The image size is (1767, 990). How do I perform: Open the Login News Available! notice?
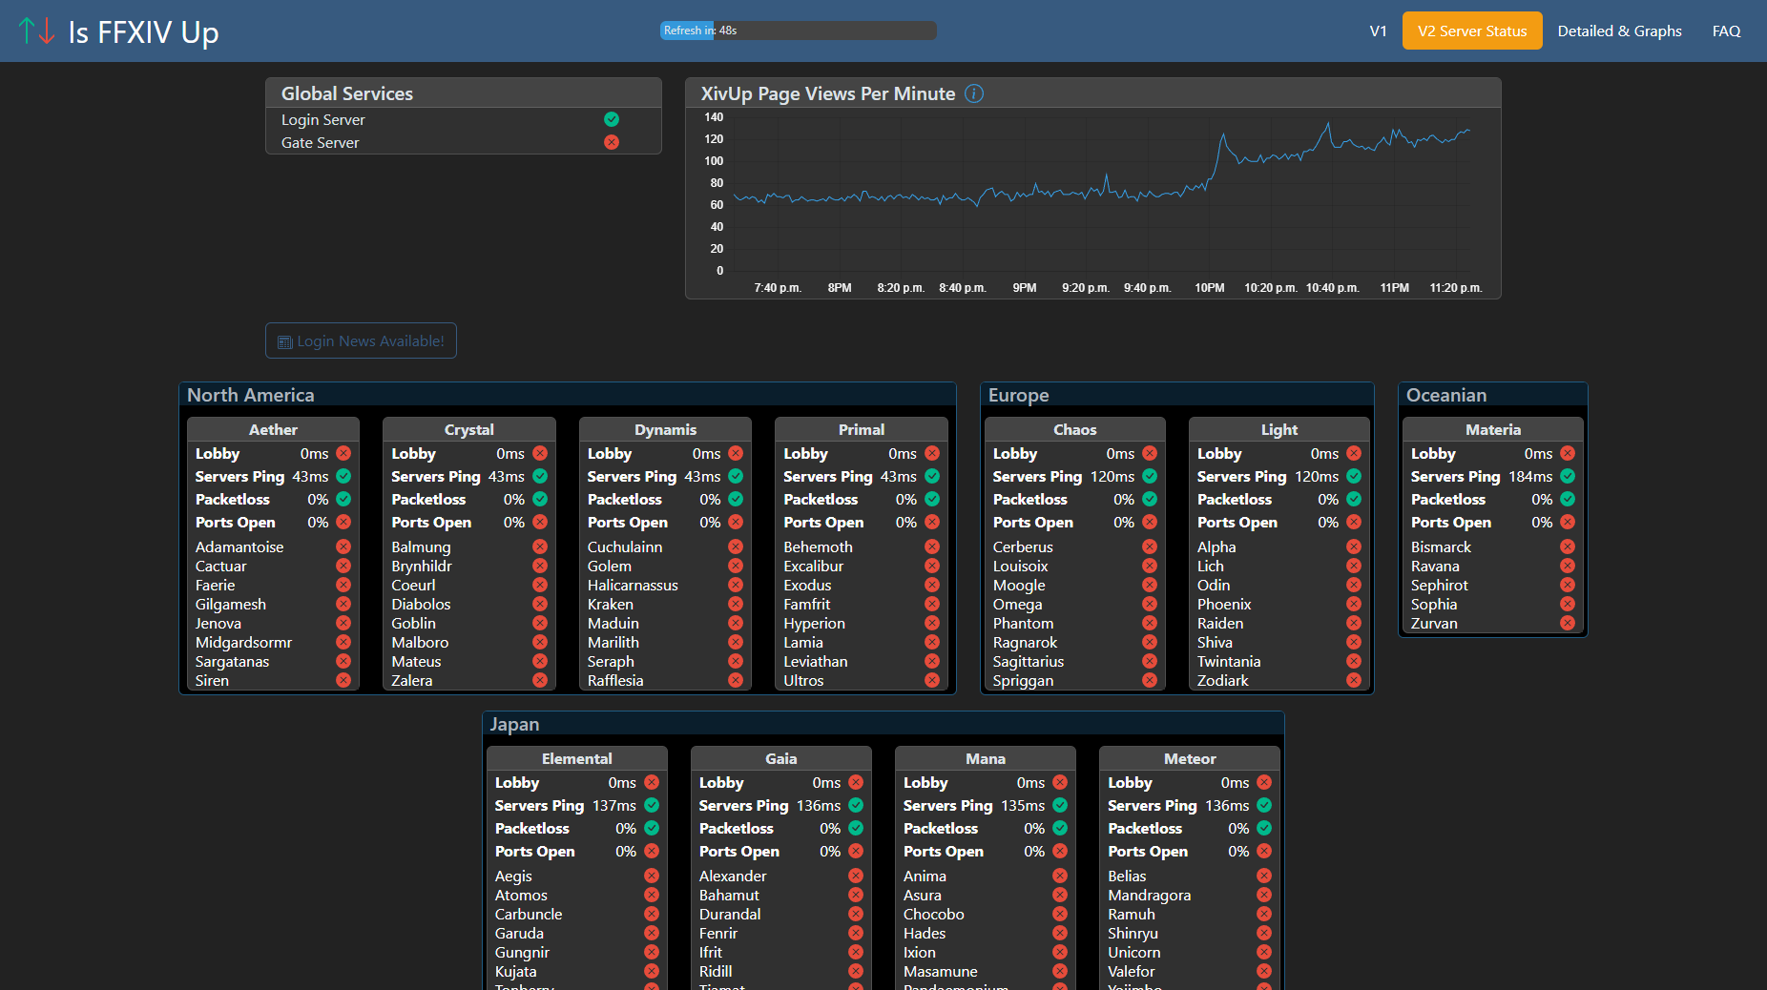point(361,340)
